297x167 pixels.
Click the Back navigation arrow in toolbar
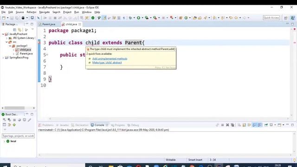pos(236,18)
